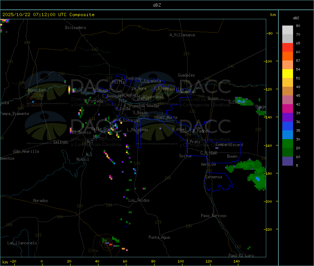Click the Goudge map label
The width and height of the screenshot is (314, 266).
tap(153, 106)
